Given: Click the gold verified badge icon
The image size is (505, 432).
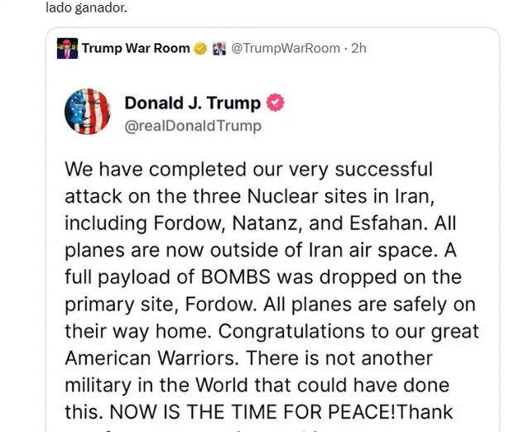Looking at the screenshot, I should (200, 48).
